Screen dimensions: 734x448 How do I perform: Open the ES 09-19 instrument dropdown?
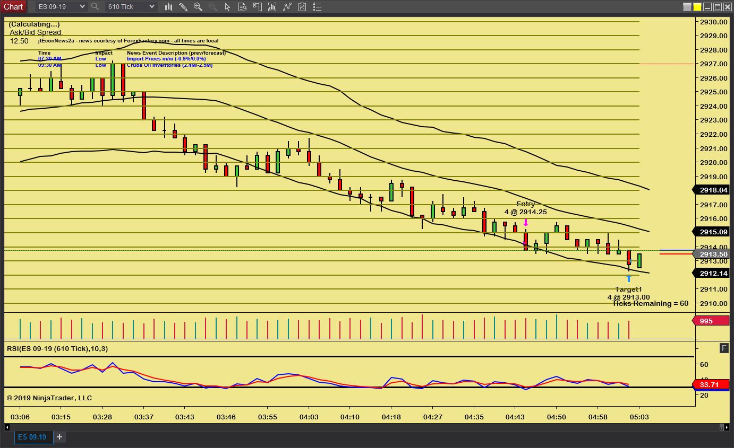pyautogui.click(x=61, y=7)
